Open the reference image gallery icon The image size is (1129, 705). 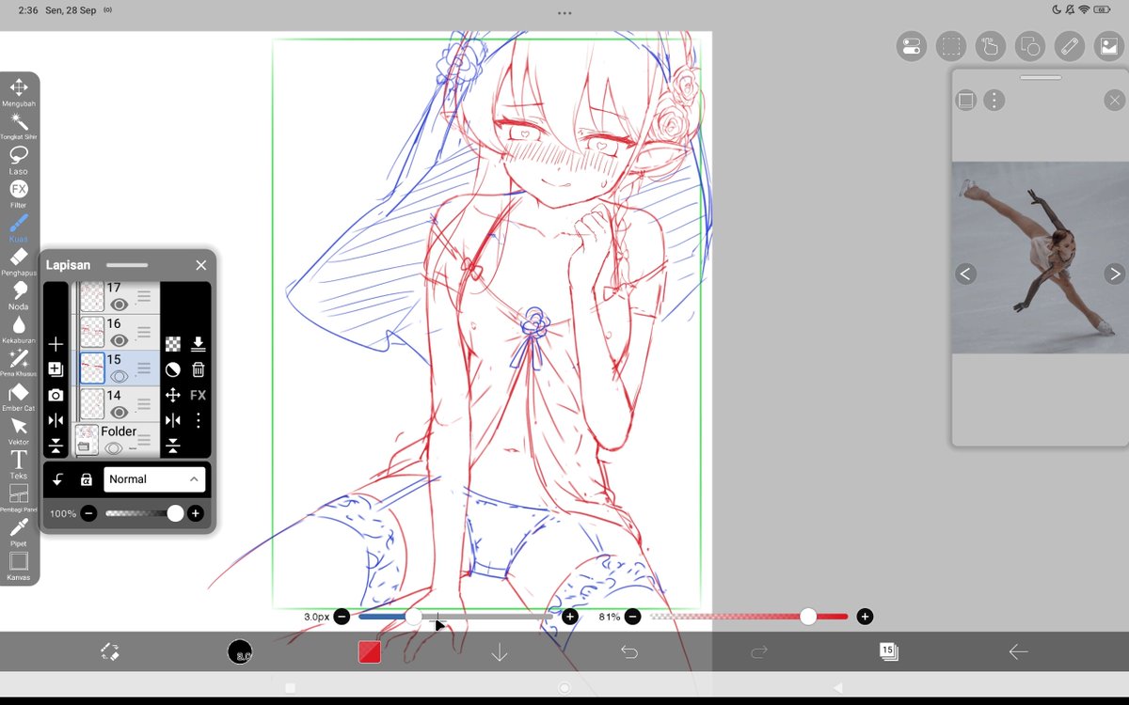pyautogui.click(x=1107, y=46)
